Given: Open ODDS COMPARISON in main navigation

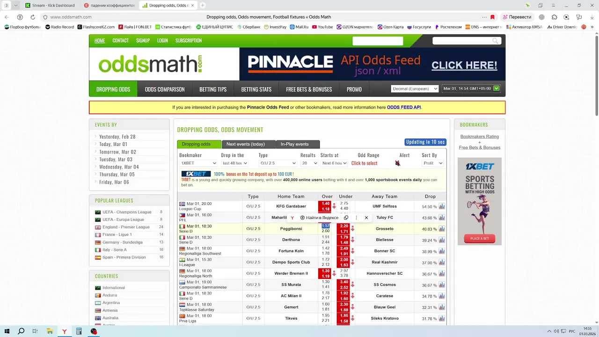Looking at the screenshot, I should click(x=165, y=89).
